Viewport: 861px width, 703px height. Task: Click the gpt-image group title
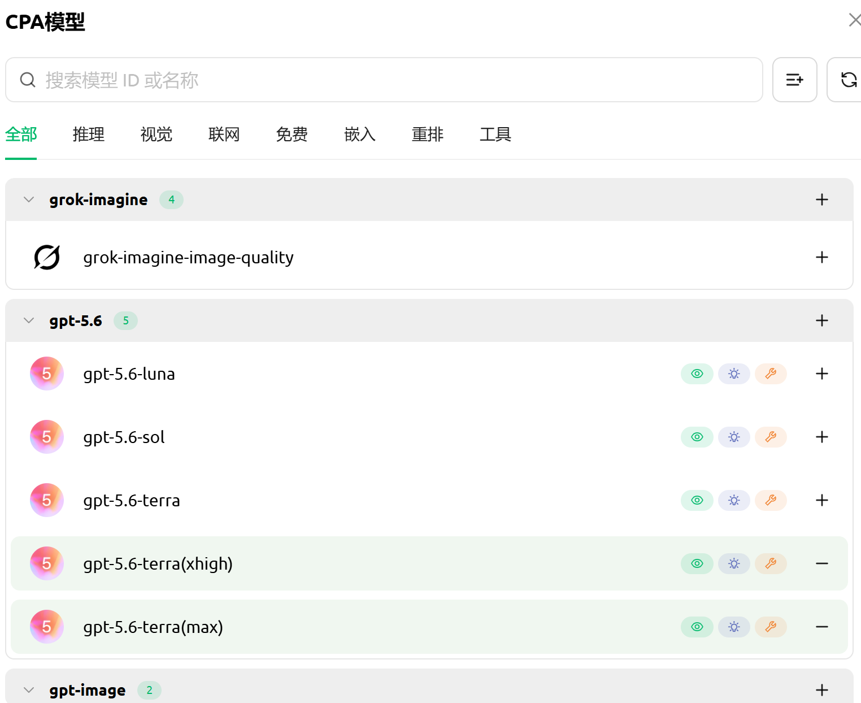click(x=88, y=691)
